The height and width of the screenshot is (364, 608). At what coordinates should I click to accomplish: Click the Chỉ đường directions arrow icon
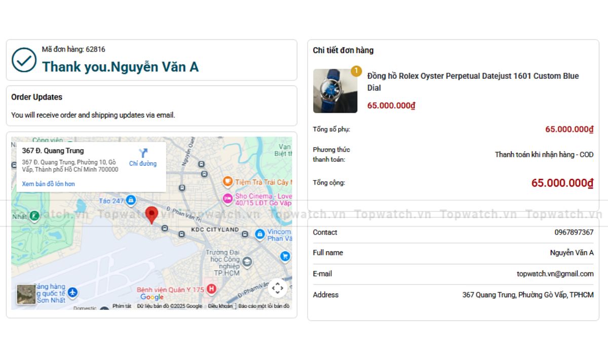(x=143, y=153)
